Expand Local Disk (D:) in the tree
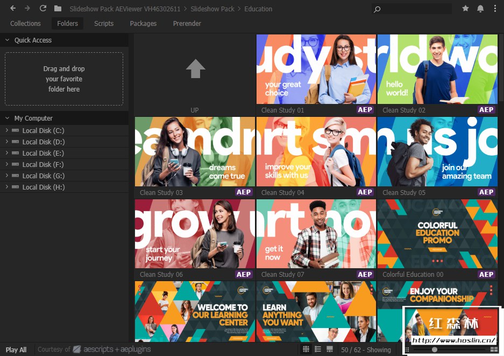The height and width of the screenshot is (356, 504). coord(7,142)
